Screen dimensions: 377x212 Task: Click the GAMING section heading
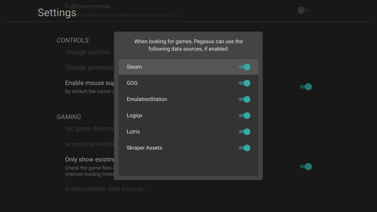(69, 117)
